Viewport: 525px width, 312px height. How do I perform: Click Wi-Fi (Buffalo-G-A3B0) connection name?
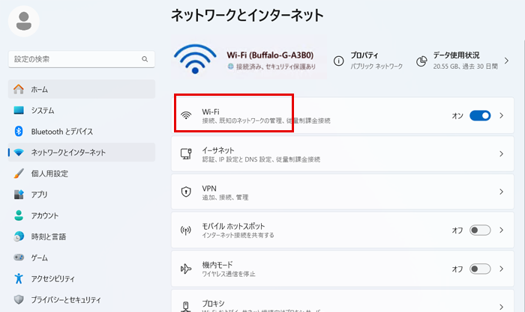(270, 55)
